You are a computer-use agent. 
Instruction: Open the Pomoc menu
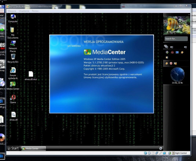(35, 11)
